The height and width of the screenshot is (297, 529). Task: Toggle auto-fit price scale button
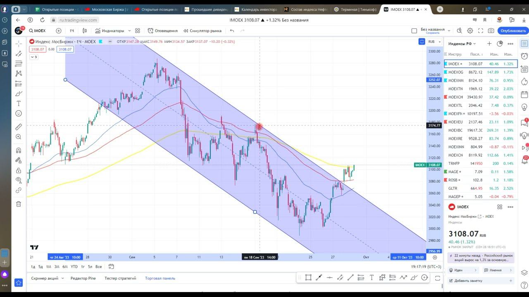pyautogui.click(x=422, y=41)
